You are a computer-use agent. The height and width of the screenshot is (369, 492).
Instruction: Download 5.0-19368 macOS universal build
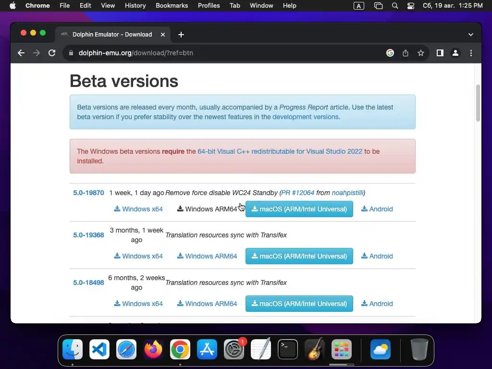click(x=299, y=256)
